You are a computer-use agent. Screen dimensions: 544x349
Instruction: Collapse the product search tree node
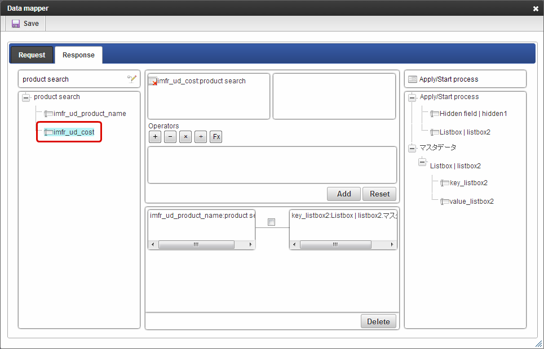[x=26, y=97]
